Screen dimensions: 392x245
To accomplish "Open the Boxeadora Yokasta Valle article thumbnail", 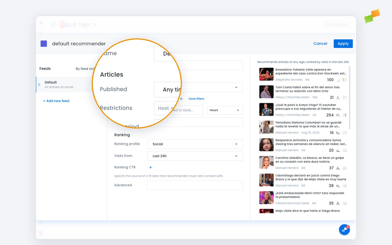I will click(x=266, y=74).
